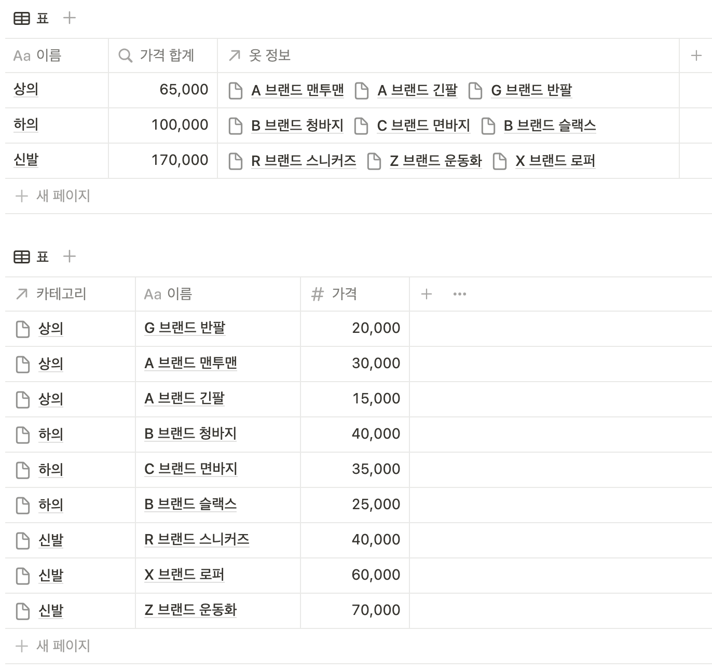Select the upper 표 view tab
This screenshot has width=712, height=672.
pos(31,19)
